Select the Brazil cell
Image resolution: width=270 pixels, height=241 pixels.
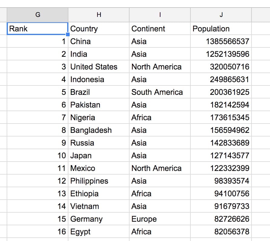coord(99,92)
